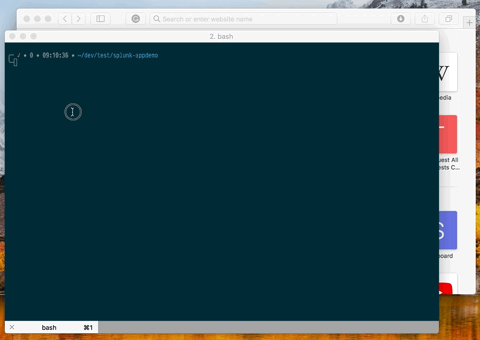Toggle the Safari sidebar
Viewport: 480px width, 340px height.
coord(100,19)
